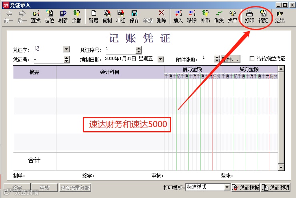The width and height of the screenshot is (296, 198).
Task: Create a new voucher with 新增
Action: [94, 17]
